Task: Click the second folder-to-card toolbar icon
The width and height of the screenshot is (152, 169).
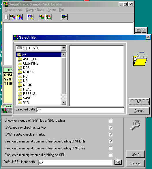Action: tap(49, 17)
